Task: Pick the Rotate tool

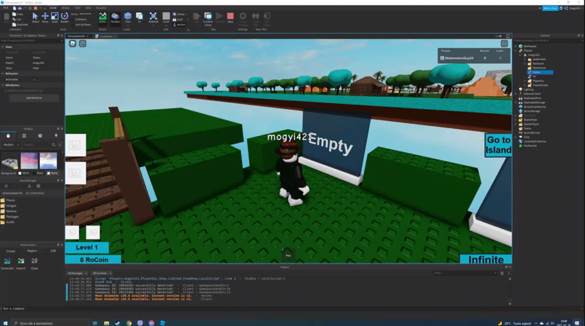Action: click(64, 18)
